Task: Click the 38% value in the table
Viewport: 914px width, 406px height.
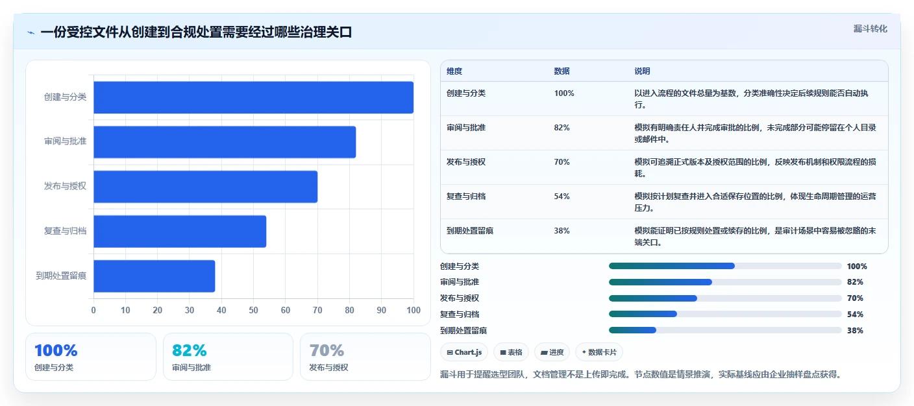Action: [x=562, y=231]
